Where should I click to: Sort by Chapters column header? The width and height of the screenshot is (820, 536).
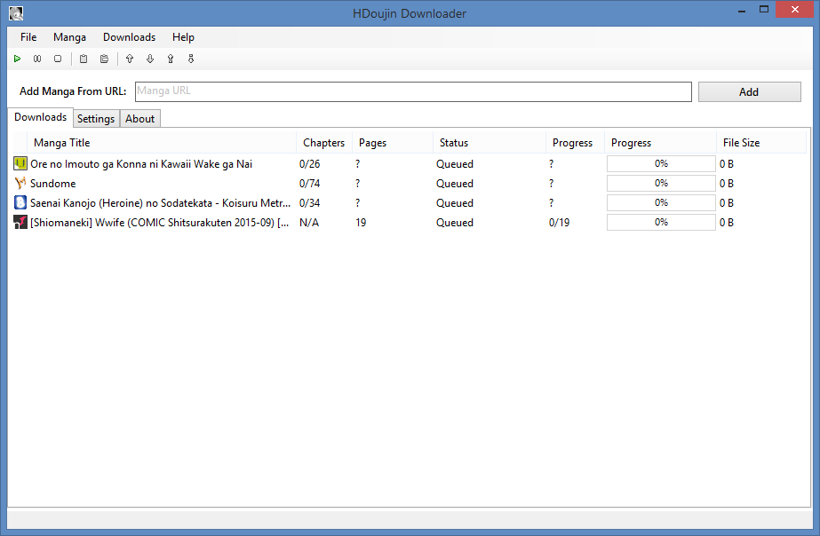323,143
